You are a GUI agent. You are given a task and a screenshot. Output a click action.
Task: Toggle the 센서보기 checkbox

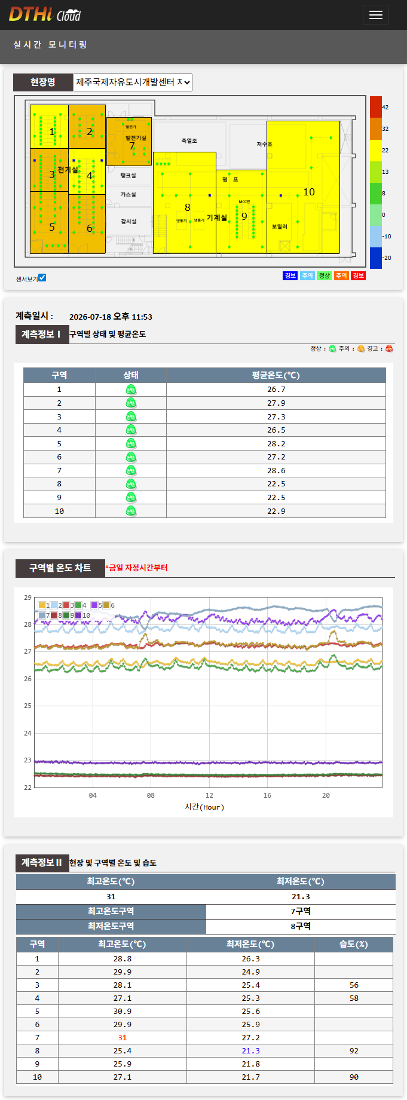(42, 278)
